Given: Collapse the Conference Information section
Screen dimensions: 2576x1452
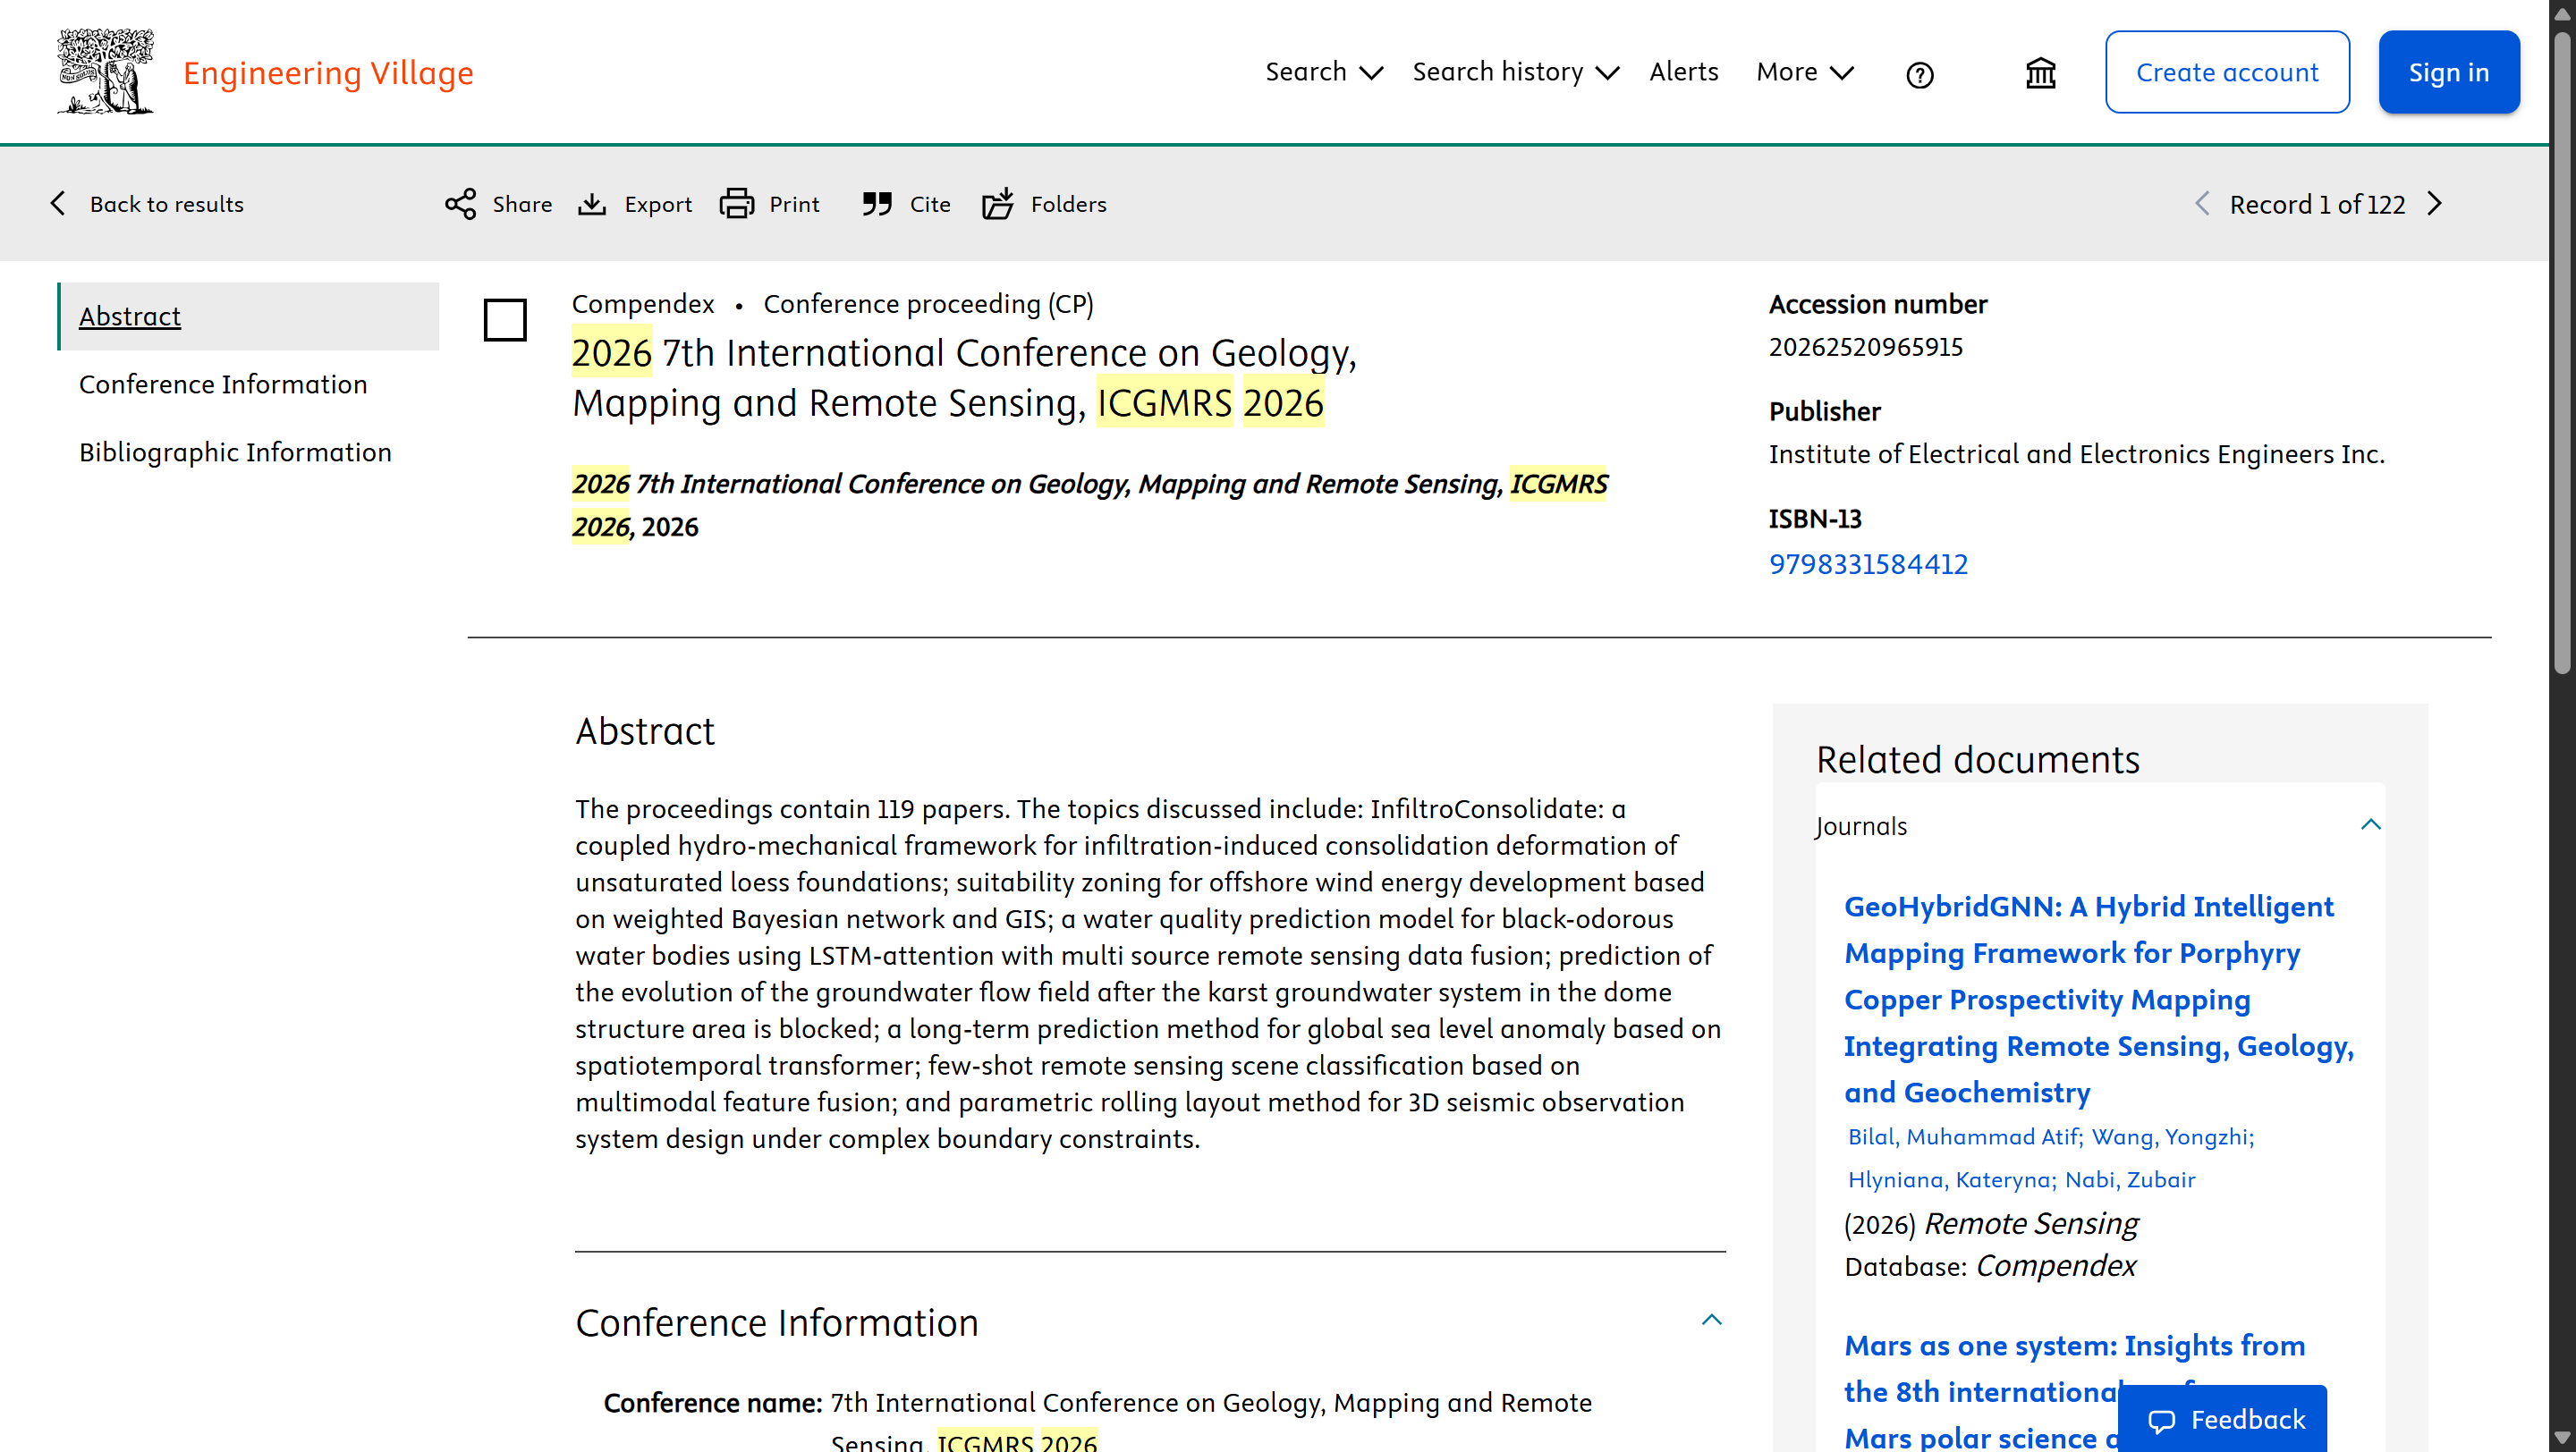Looking at the screenshot, I should pyautogui.click(x=1712, y=1320).
